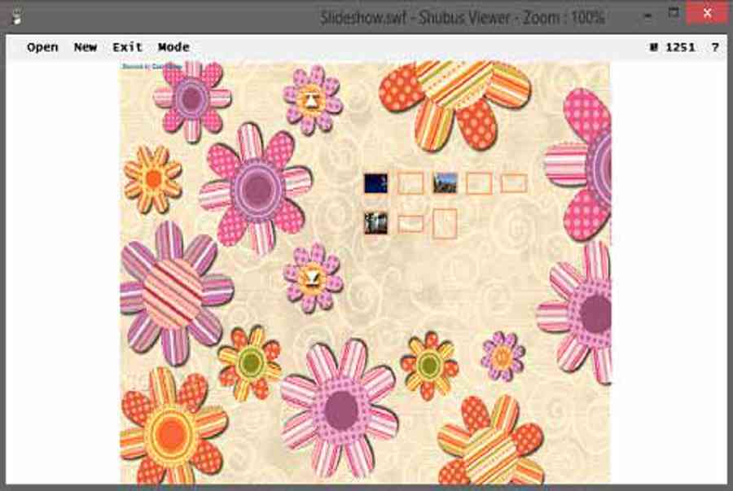Click the Shubus Viewer app icon in title bar

(16, 15)
